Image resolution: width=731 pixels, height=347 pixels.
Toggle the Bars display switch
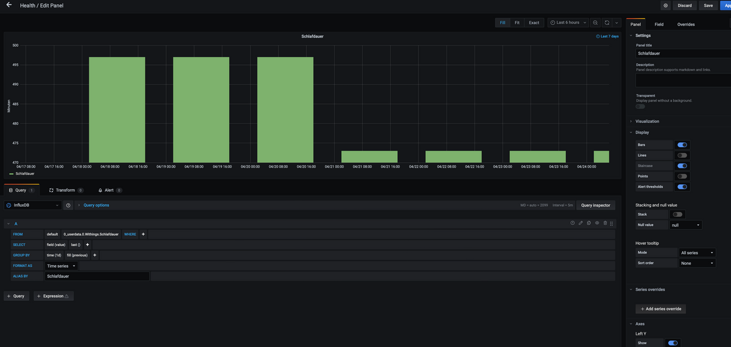click(682, 145)
